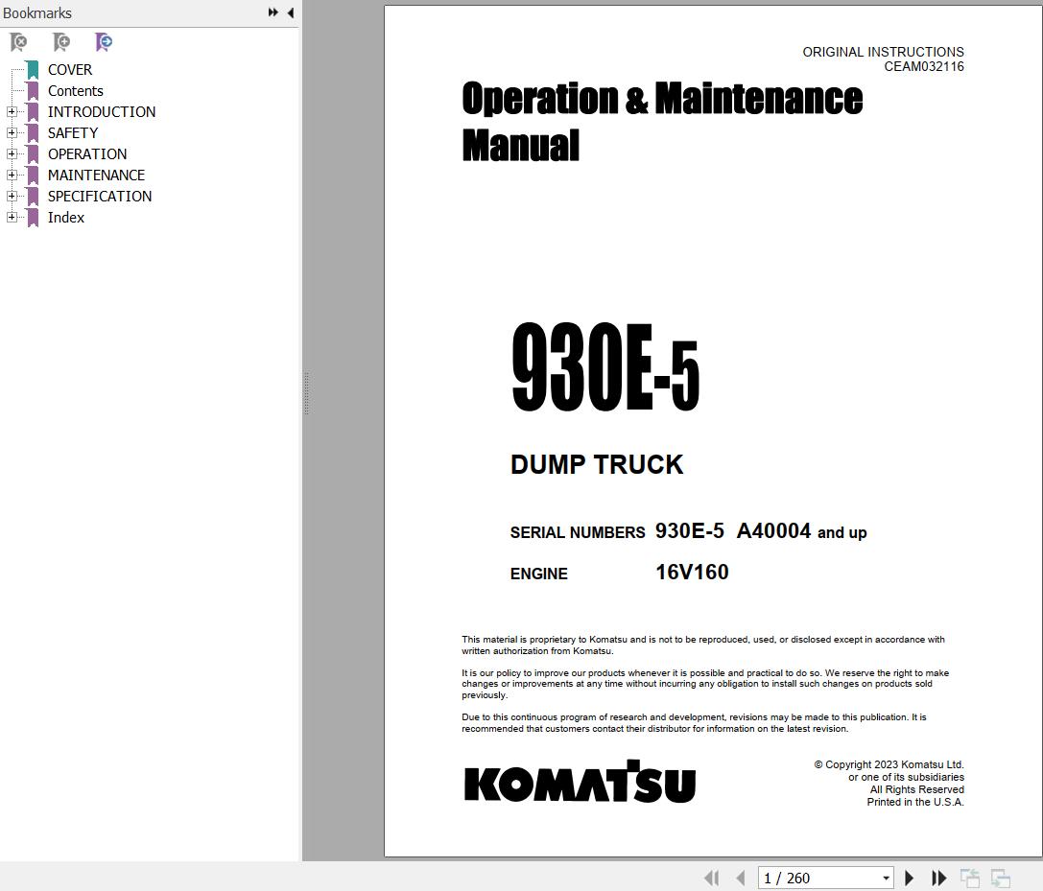1043x891 pixels.
Task: Click the next view icon in status bar
Action: click(1001, 879)
